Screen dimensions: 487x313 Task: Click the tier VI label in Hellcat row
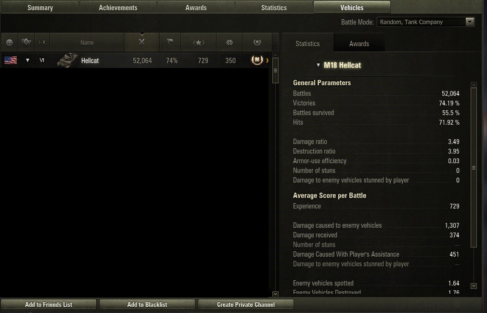click(42, 60)
